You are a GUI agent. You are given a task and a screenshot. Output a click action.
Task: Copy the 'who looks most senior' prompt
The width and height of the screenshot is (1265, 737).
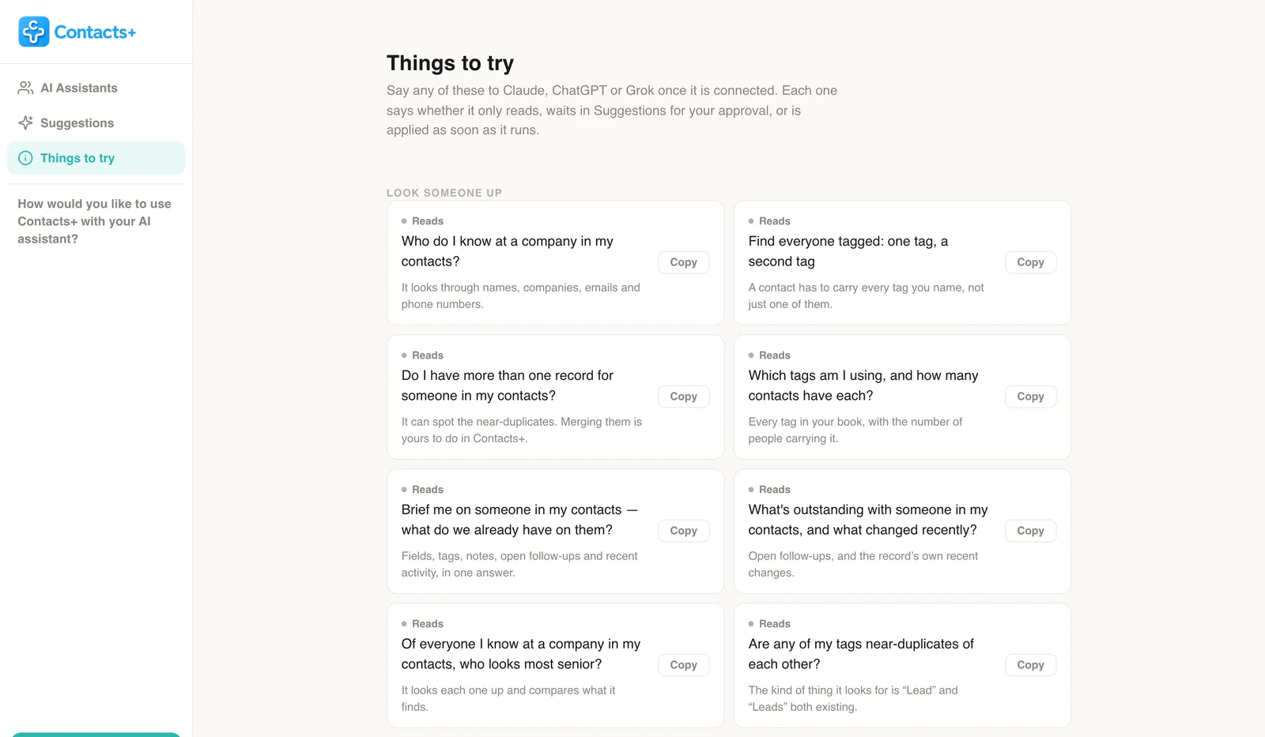[x=683, y=665]
